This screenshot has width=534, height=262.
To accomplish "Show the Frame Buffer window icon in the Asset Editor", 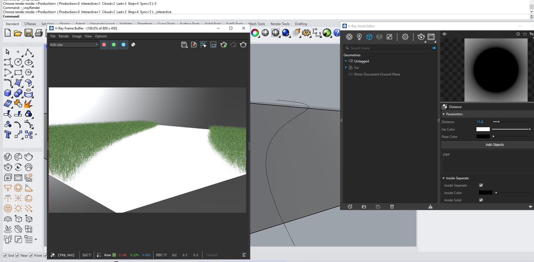I will coord(431,37).
